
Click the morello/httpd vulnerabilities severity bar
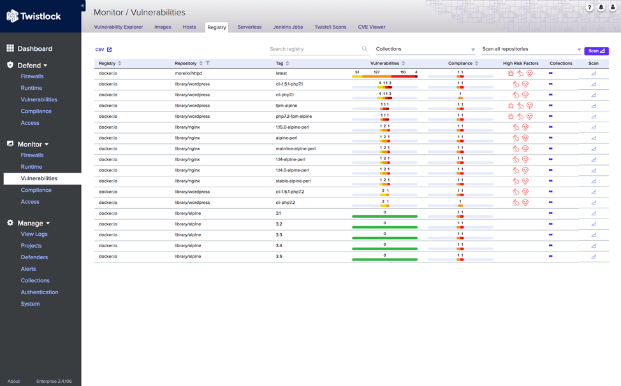click(x=384, y=76)
